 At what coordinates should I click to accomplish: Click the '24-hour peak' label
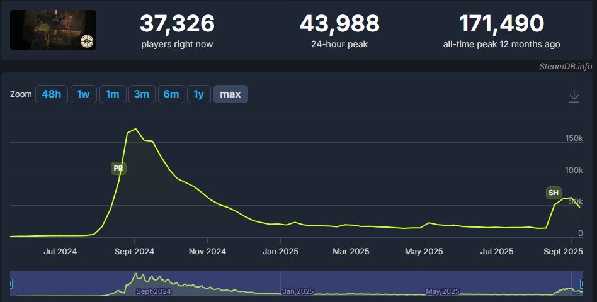pyautogui.click(x=339, y=45)
